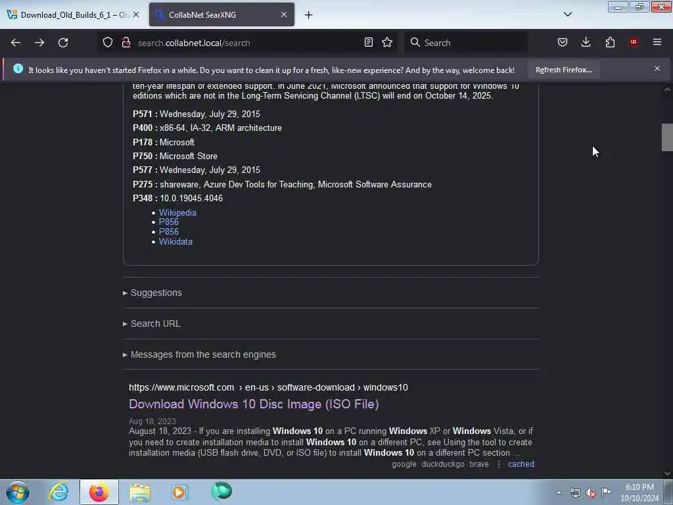Open the Wikidata link
673x505 pixels.
175,242
